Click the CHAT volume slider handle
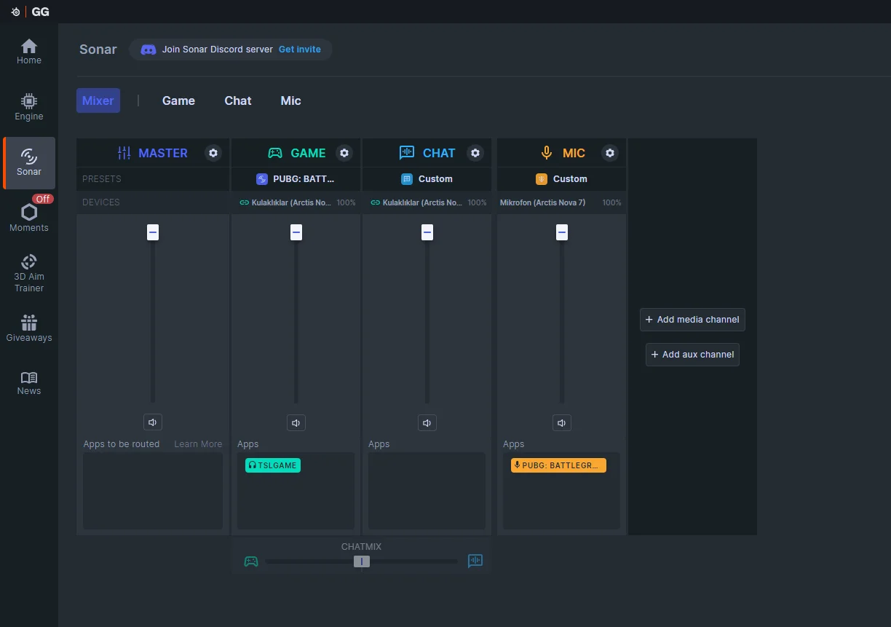Viewport: 891px width, 627px height. [x=427, y=232]
